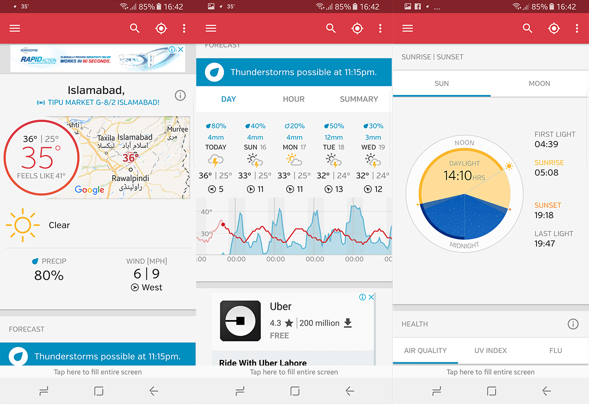Tap the sun icon next to Clear
This screenshot has width=589, height=404.
point(22,225)
